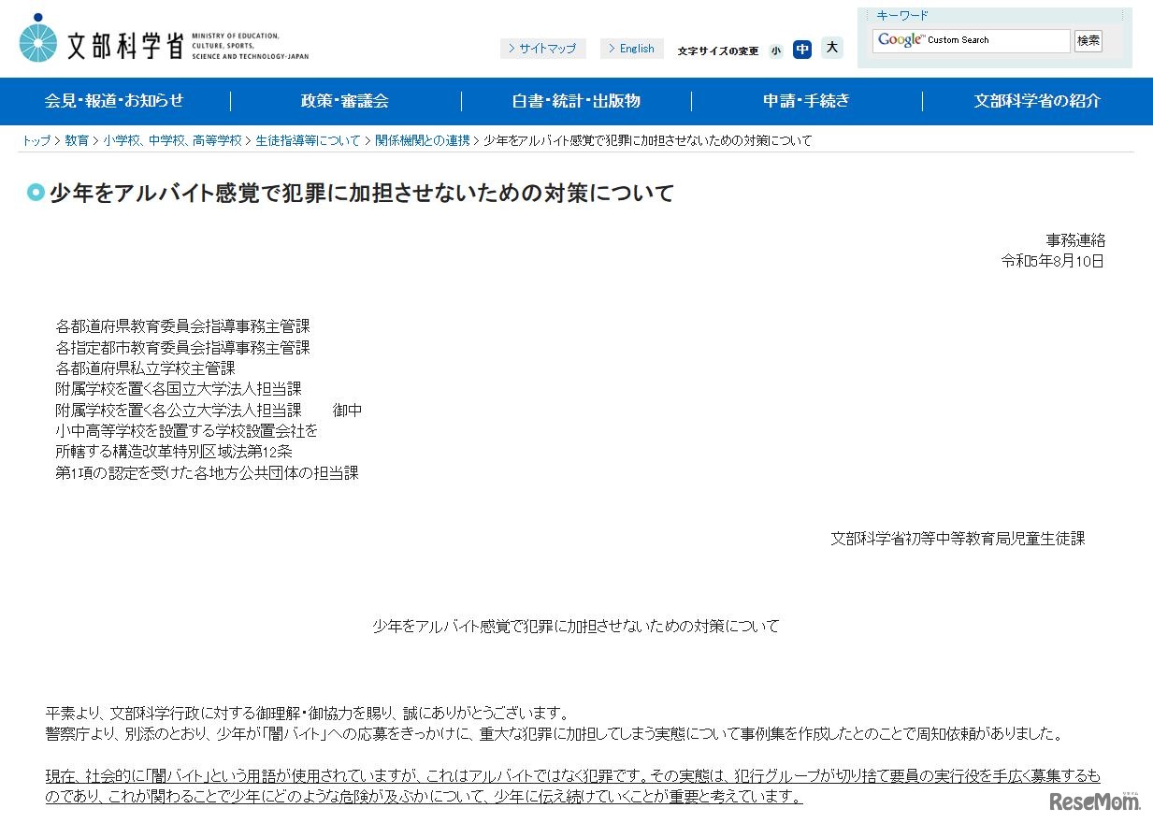This screenshot has width=1153, height=823.
Task: Open the 政策・審議会 section
Action: (345, 101)
